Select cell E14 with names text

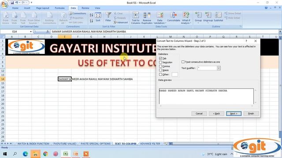(x=65, y=79)
